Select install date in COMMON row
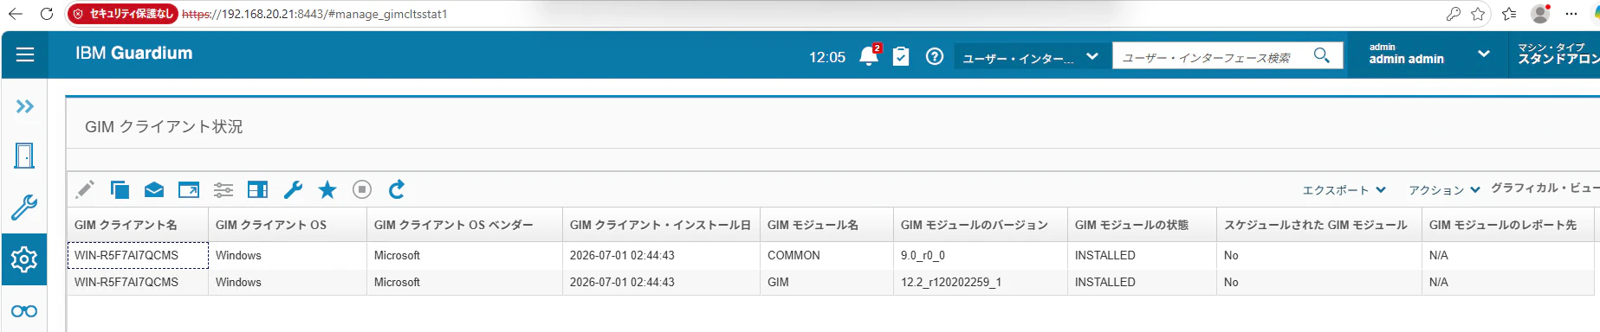 point(661,255)
